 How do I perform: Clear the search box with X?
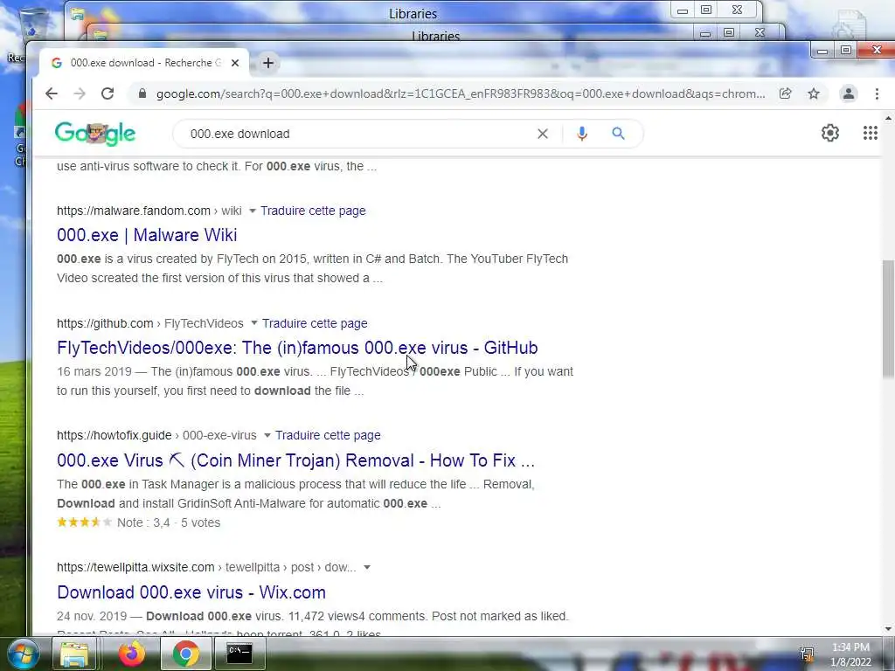[x=542, y=134]
